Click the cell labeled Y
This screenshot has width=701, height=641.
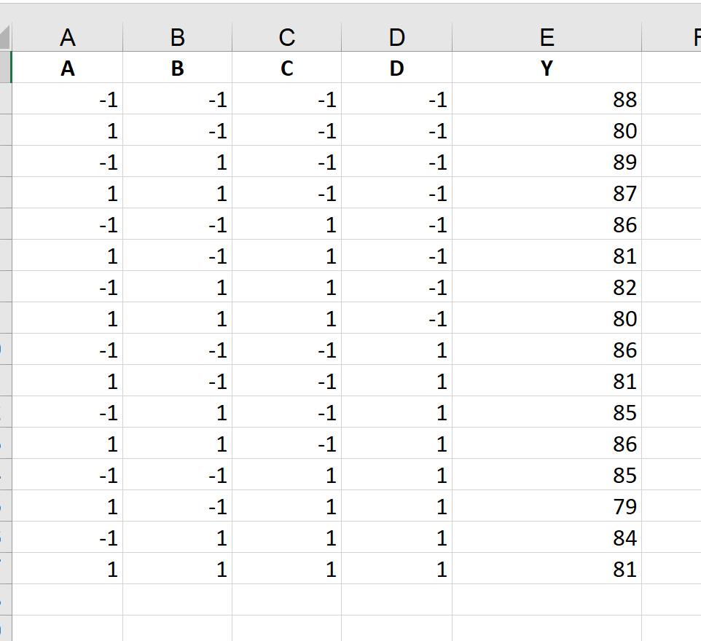click(x=547, y=68)
